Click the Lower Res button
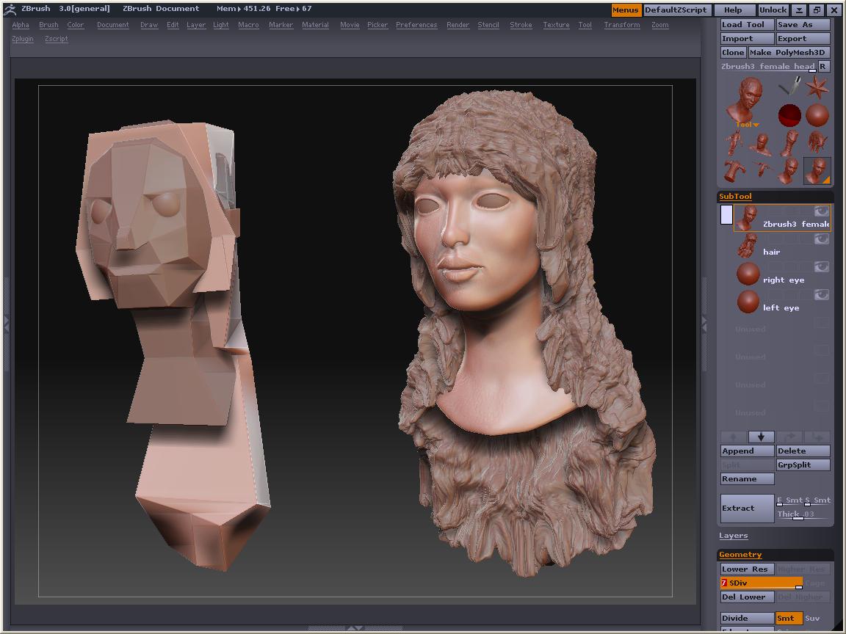This screenshot has height=634, width=846. click(x=747, y=569)
